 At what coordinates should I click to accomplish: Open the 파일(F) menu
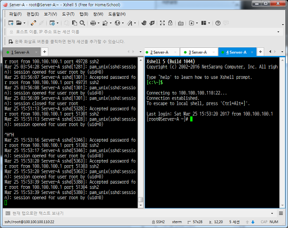tap(16, 14)
